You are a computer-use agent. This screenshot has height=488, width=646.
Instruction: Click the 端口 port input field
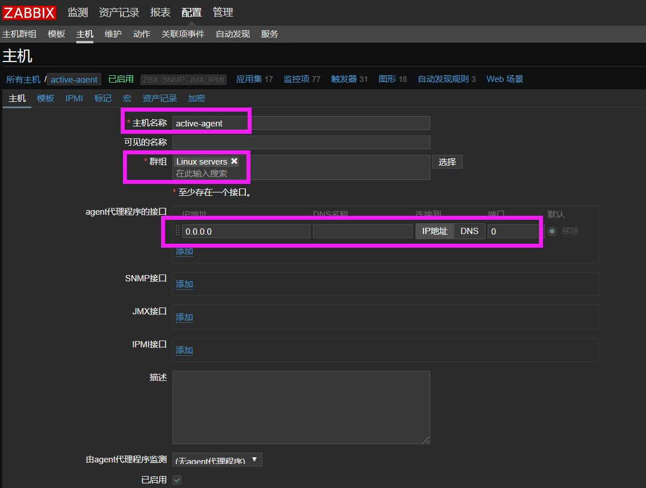point(516,231)
